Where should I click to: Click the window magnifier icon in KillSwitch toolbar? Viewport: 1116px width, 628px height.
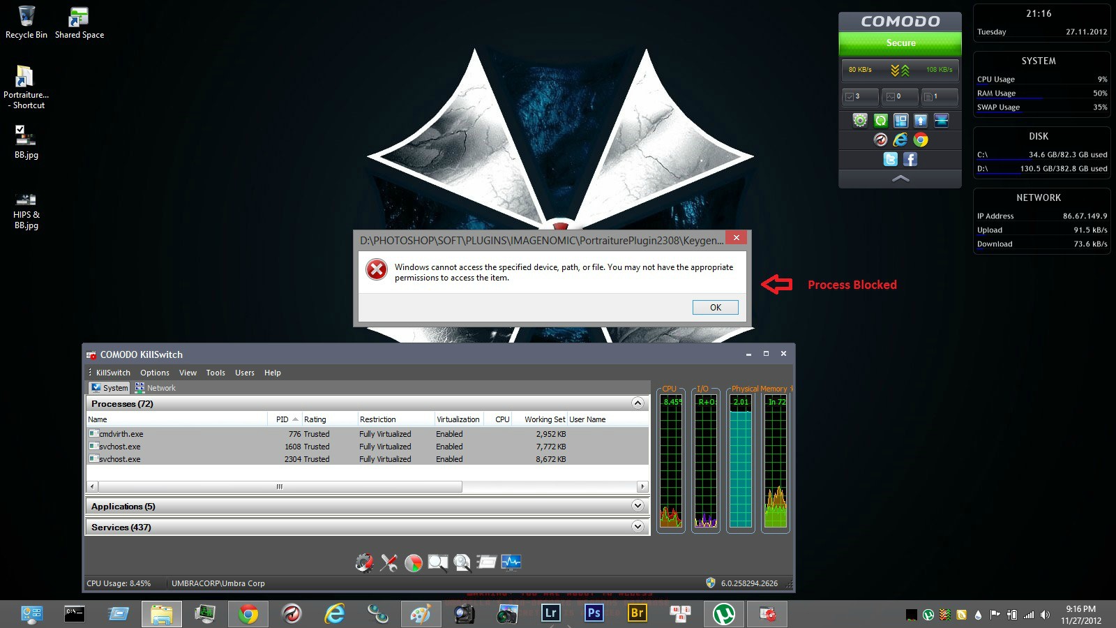438,562
